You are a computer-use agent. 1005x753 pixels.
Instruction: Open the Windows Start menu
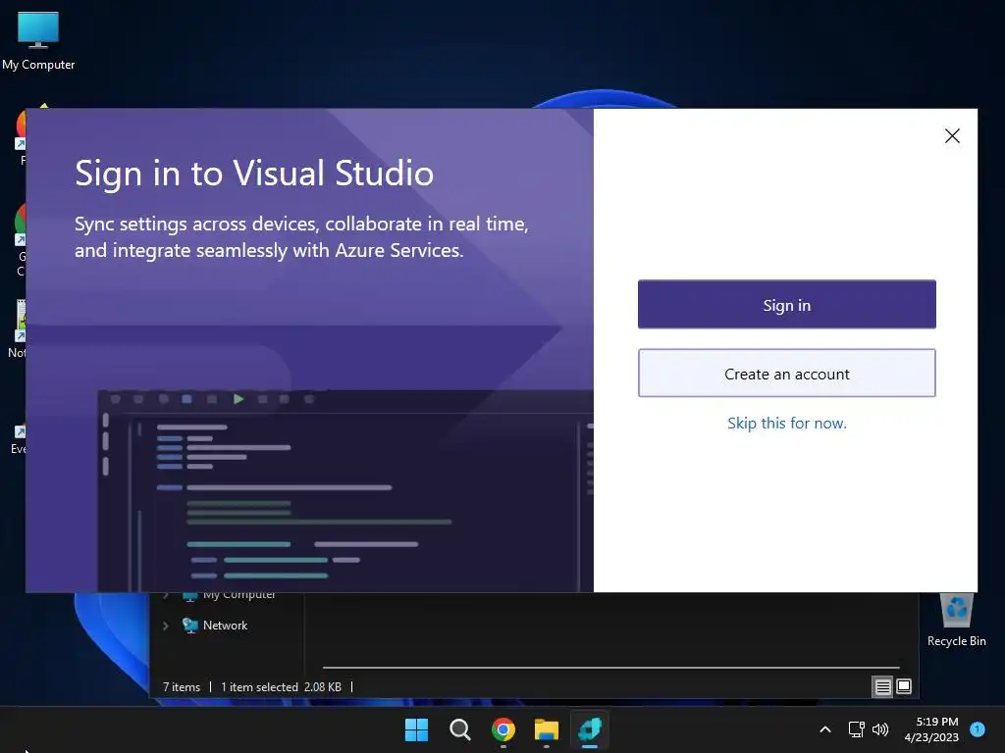tap(416, 729)
